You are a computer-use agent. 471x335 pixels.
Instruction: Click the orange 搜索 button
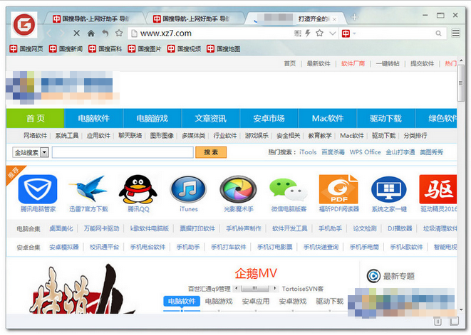(211, 152)
